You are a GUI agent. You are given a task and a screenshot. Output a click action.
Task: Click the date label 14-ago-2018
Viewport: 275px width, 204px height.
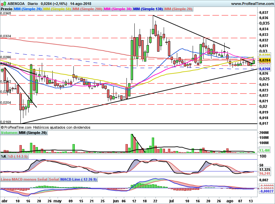pyautogui.click(x=81, y=4)
